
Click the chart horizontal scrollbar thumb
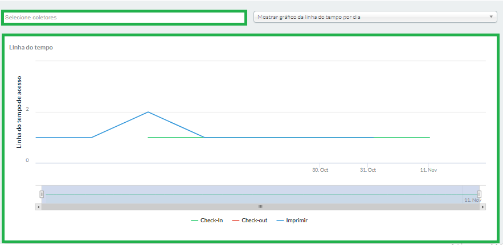point(260,207)
